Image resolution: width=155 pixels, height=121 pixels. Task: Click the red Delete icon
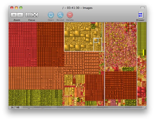pos(70,15)
